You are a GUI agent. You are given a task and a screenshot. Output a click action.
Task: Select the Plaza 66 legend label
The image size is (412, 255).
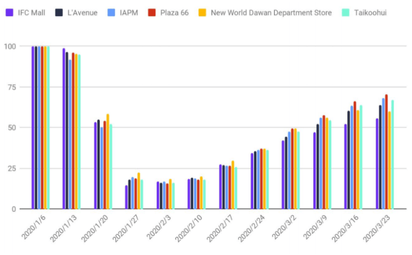(x=174, y=12)
